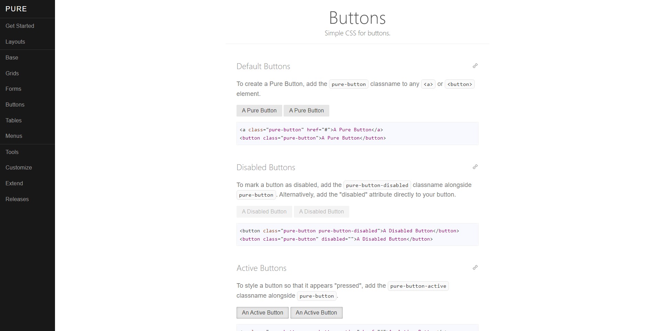Image resolution: width=660 pixels, height=331 pixels.
Task: Click the second A Pure Button
Action: pyautogui.click(x=306, y=110)
